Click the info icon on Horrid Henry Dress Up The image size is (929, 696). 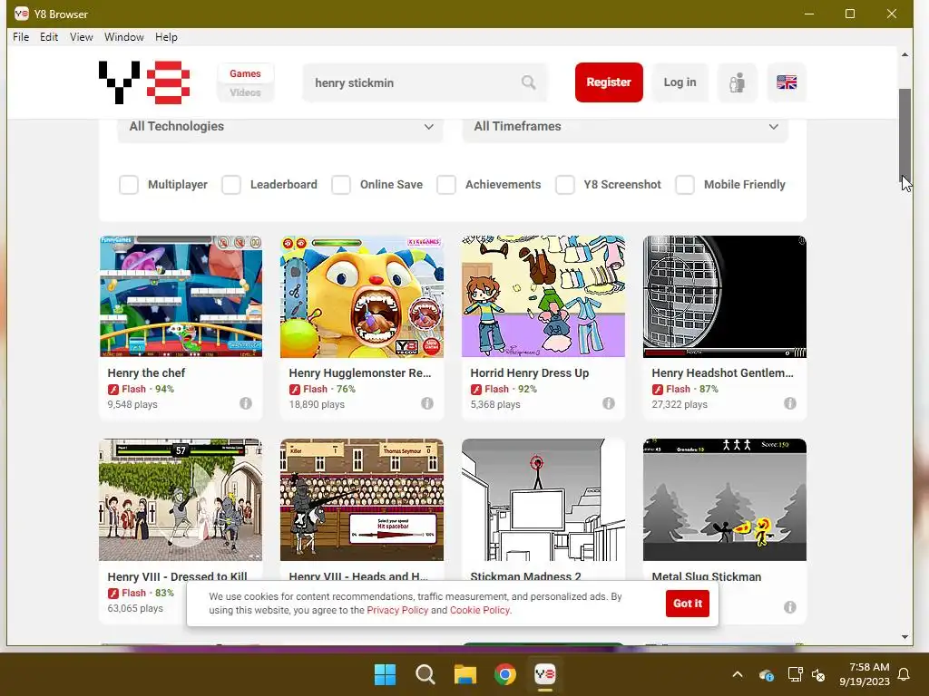[x=609, y=403]
